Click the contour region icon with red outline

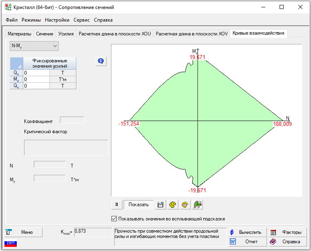coord(185,205)
